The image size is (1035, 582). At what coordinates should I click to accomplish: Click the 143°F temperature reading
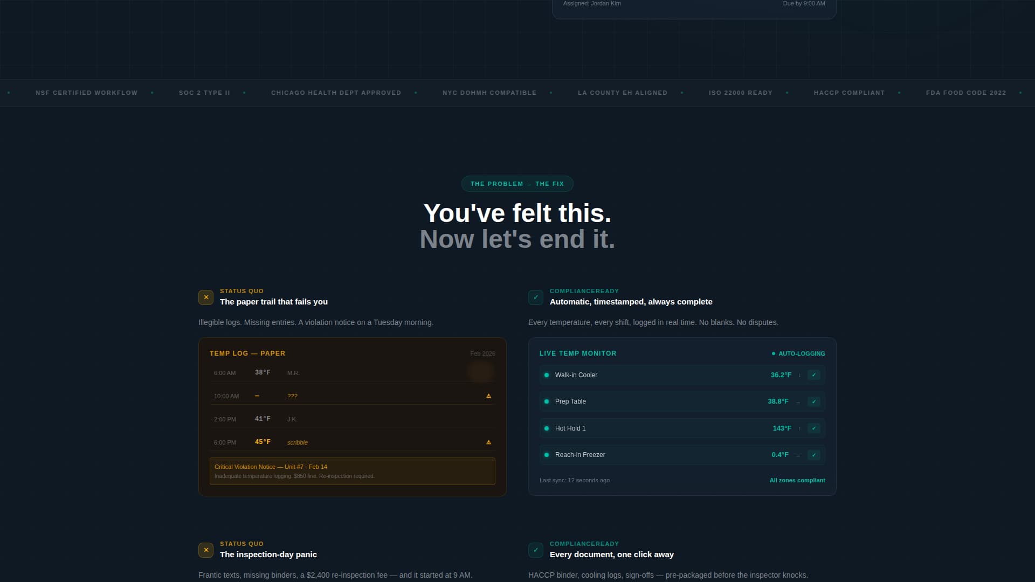click(x=782, y=428)
